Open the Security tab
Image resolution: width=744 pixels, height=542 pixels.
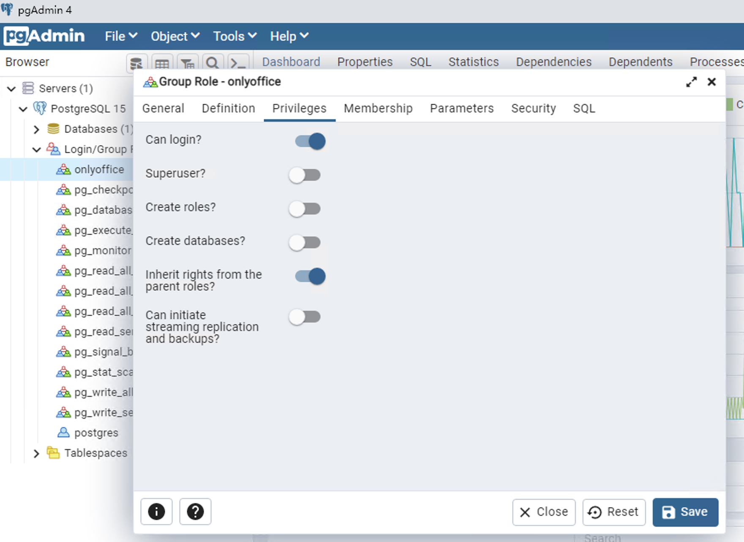[x=533, y=108]
